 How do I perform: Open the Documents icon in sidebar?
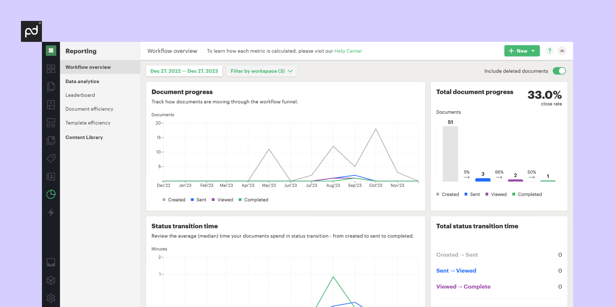[51, 87]
